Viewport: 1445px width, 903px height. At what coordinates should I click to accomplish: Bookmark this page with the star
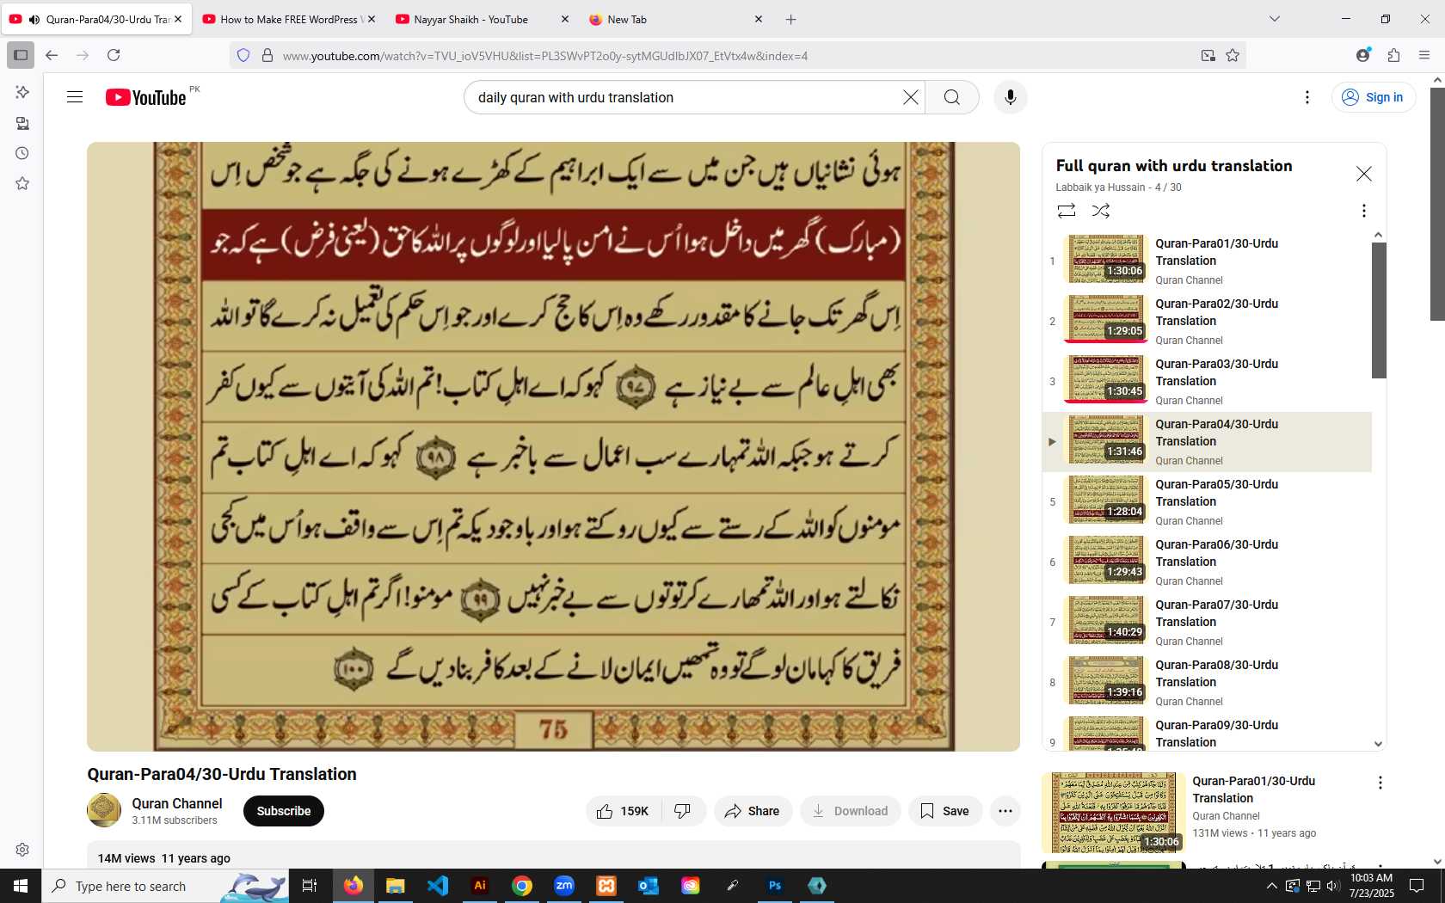[x=1233, y=55]
